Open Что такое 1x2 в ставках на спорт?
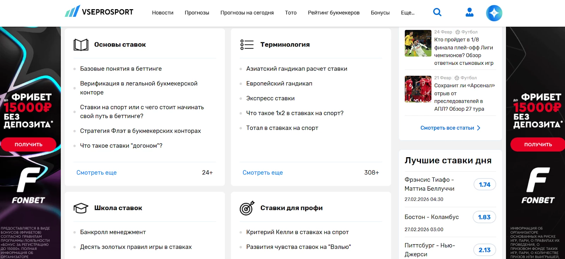Viewport: 565px width, 259px height. pos(295,113)
